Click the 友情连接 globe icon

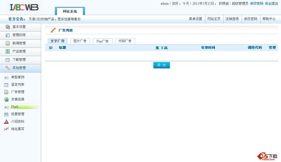[x=6, y=99]
